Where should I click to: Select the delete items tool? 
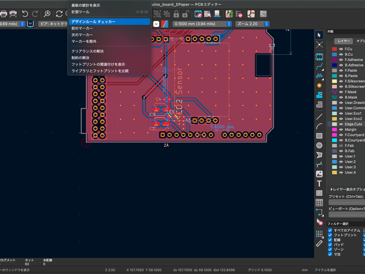319,221
